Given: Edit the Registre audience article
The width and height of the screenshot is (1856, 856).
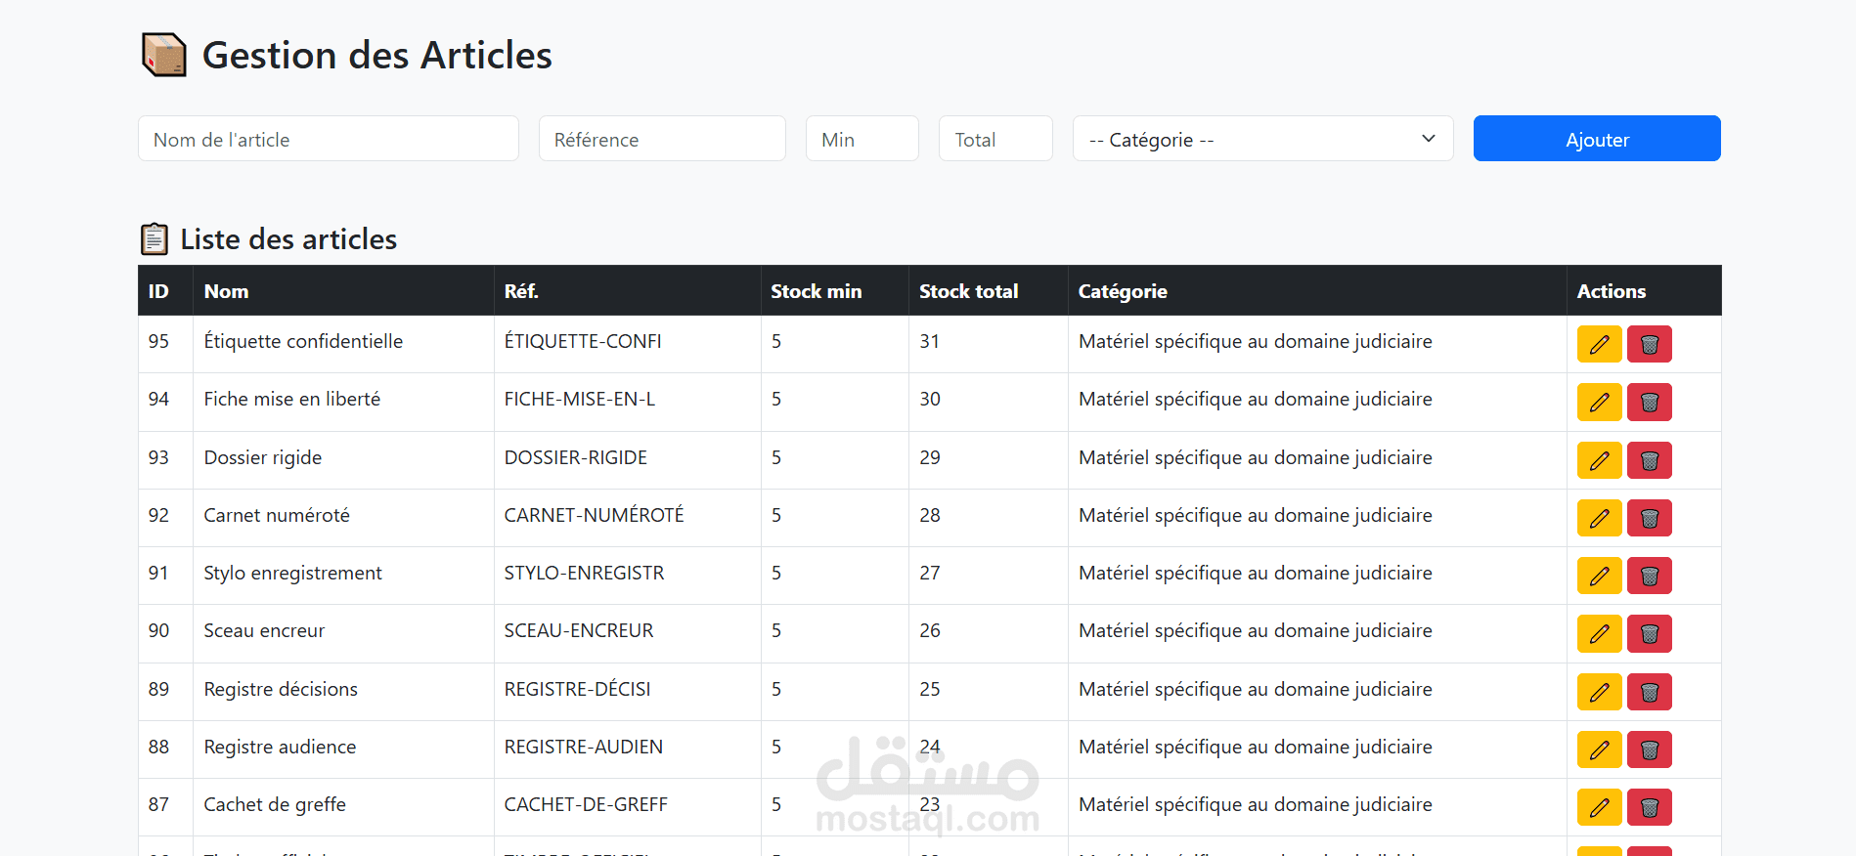Looking at the screenshot, I should pyautogui.click(x=1599, y=749).
